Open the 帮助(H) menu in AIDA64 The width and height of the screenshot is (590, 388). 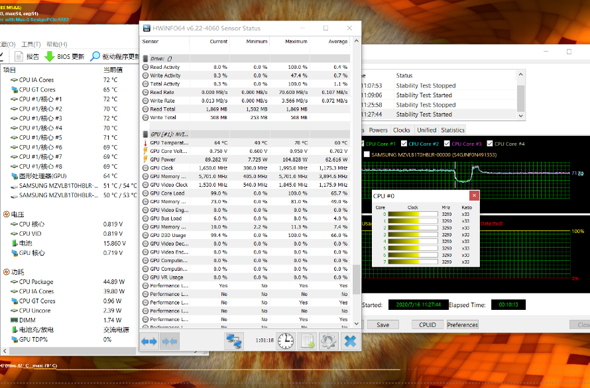point(57,44)
